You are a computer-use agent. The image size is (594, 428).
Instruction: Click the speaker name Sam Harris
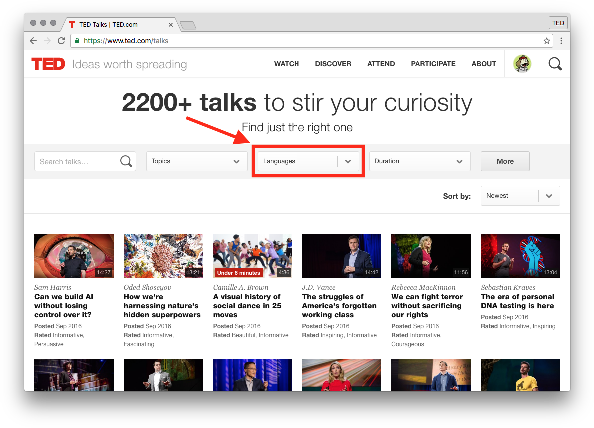click(x=53, y=287)
